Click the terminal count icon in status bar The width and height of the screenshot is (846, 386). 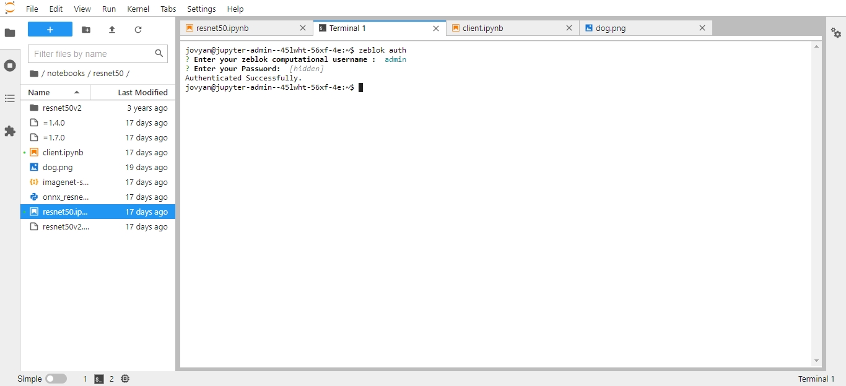click(99, 379)
